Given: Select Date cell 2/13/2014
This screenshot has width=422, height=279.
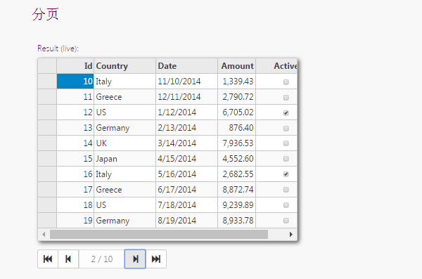Looking at the screenshot, I should tap(186, 127).
